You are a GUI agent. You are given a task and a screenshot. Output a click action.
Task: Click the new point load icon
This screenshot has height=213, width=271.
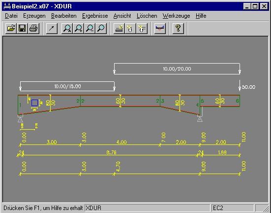tap(130, 28)
